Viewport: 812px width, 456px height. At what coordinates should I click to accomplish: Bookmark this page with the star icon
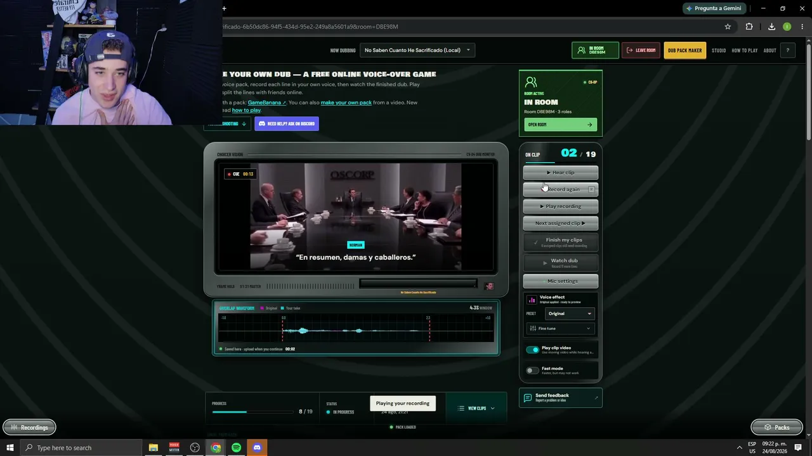click(728, 27)
